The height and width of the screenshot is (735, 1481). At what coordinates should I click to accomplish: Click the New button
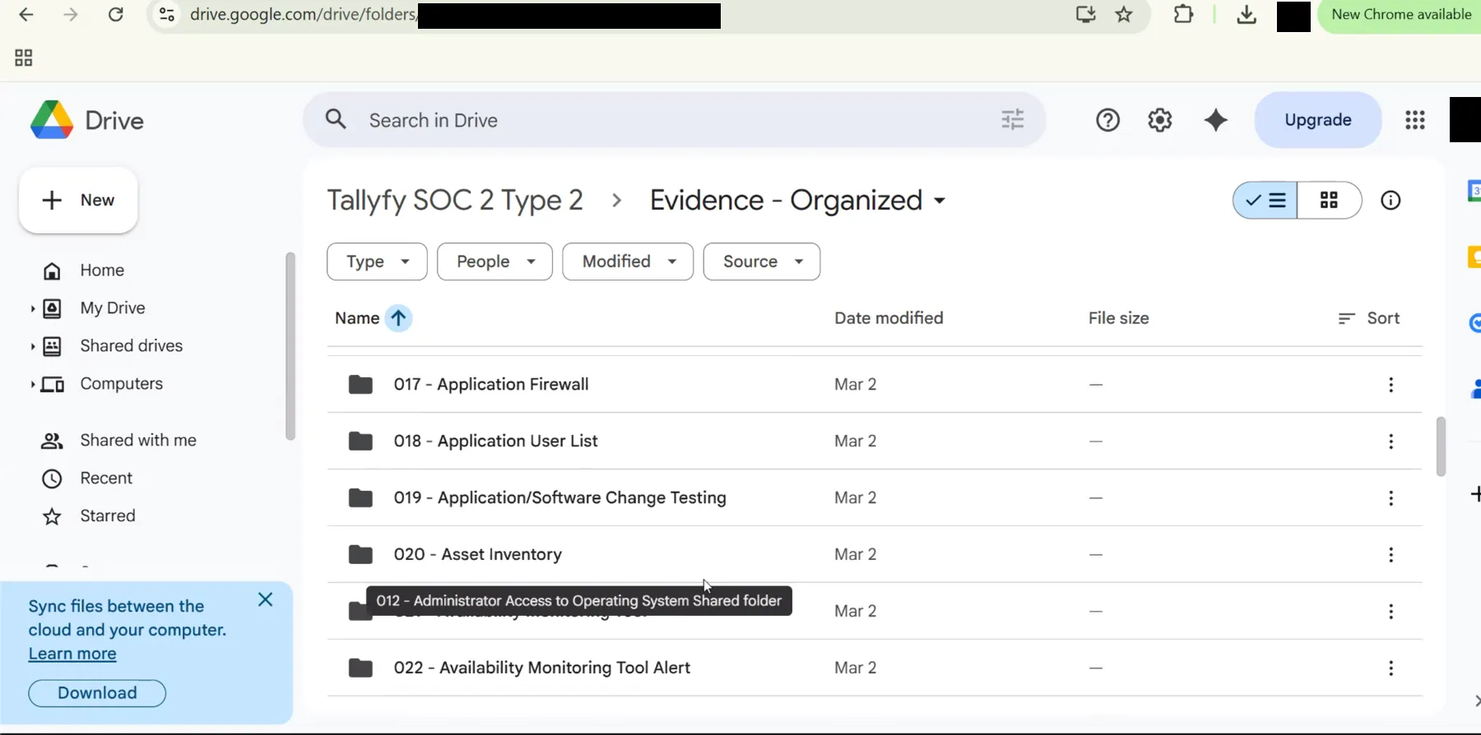pyautogui.click(x=78, y=201)
